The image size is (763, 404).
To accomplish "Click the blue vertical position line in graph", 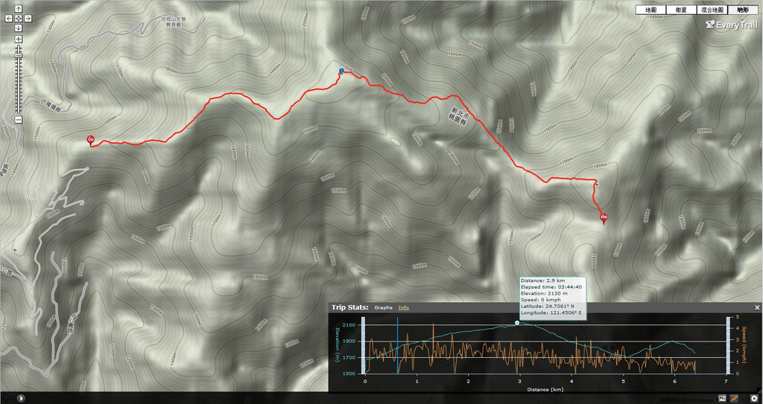I will (x=398, y=345).
